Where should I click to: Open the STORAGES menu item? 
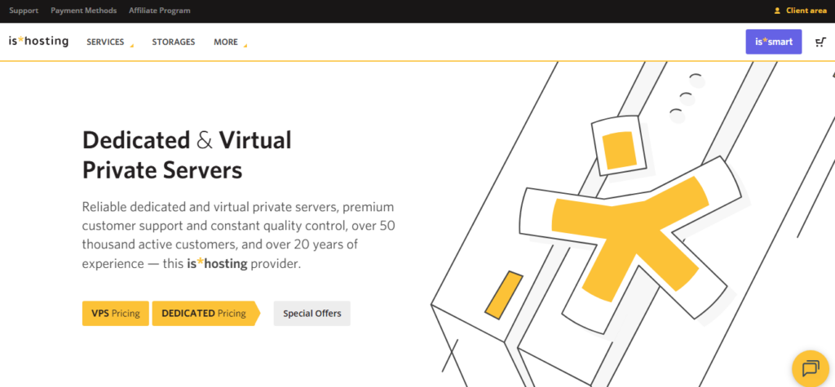pyautogui.click(x=174, y=42)
